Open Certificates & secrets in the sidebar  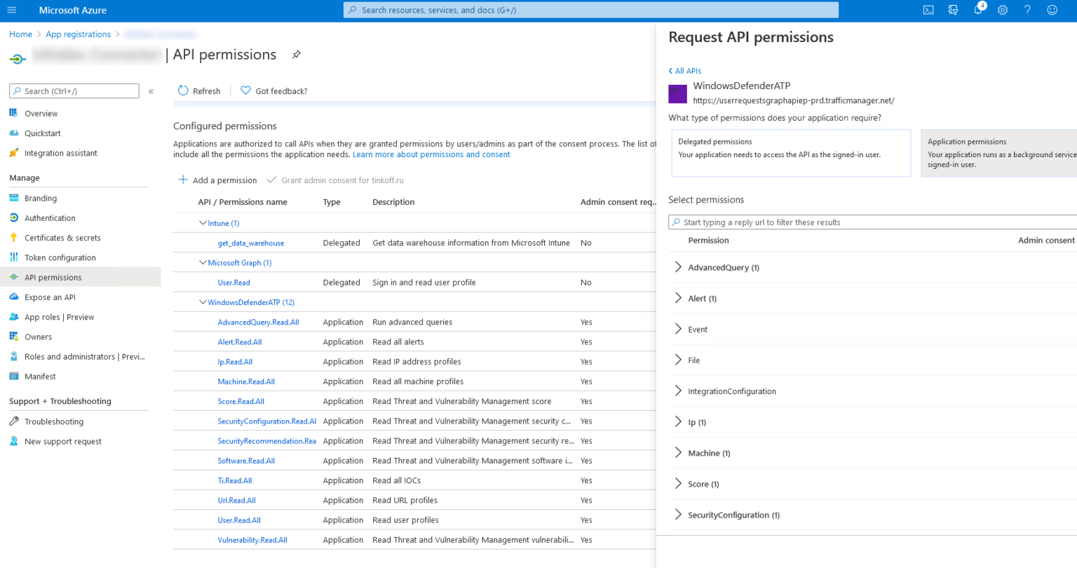tap(62, 238)
